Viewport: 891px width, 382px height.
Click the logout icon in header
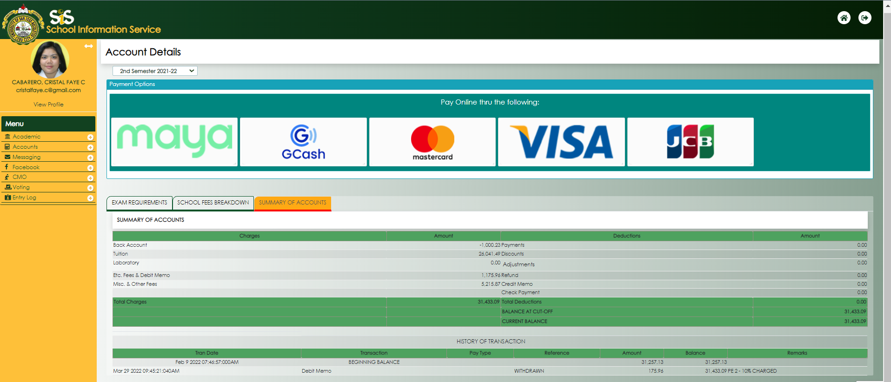point(864,18)
